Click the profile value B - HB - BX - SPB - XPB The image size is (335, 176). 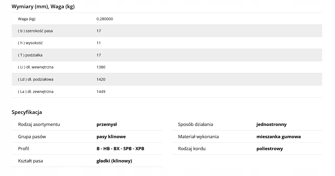120,149
